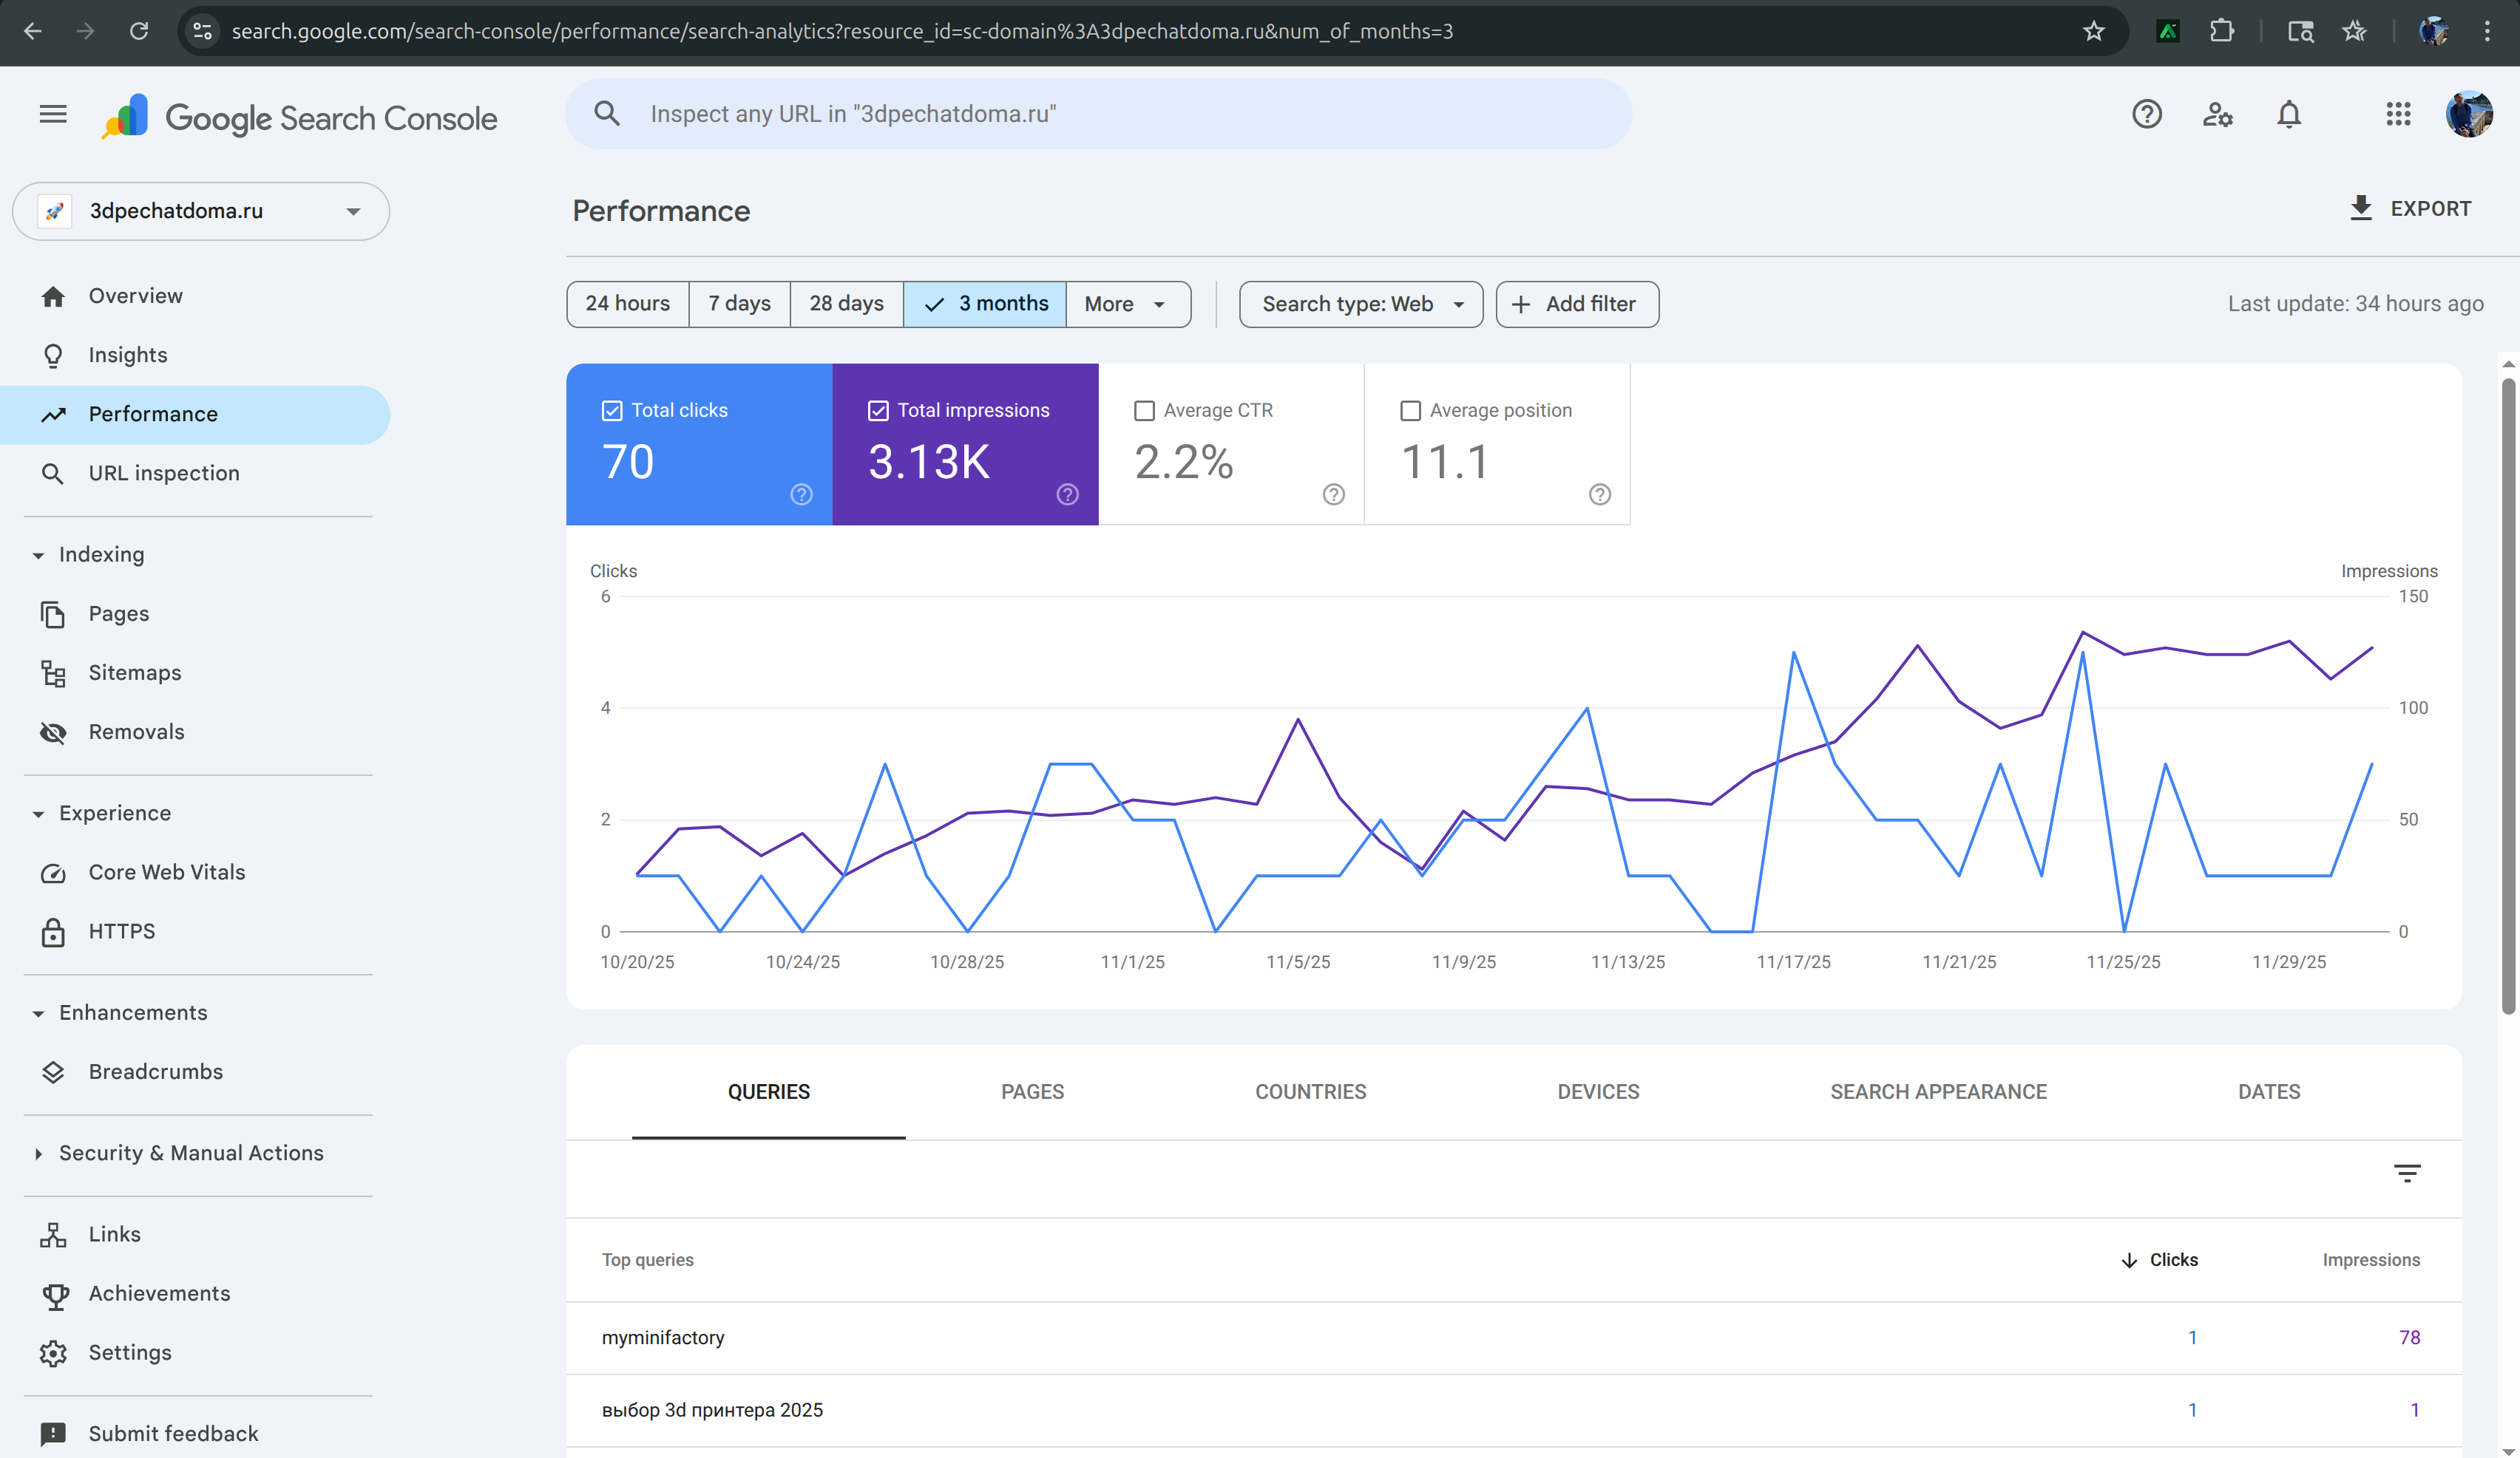Enable the Average position checkbox

point(1410,411)
